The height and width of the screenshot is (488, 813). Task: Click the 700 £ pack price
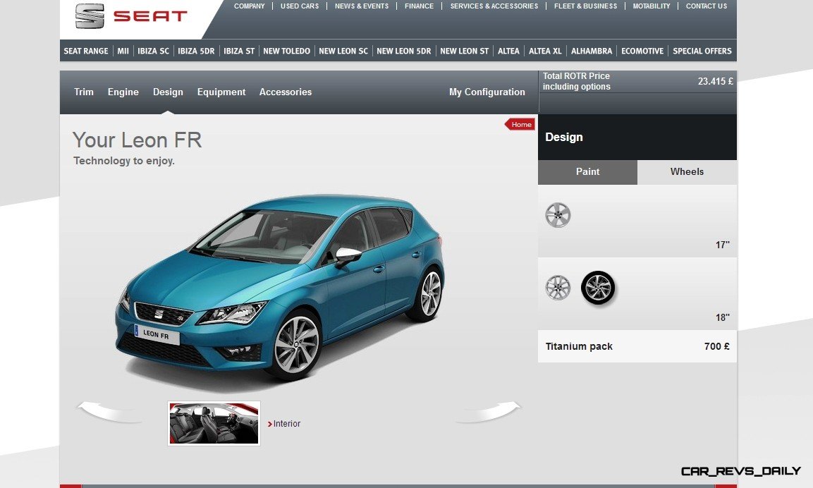717,346
